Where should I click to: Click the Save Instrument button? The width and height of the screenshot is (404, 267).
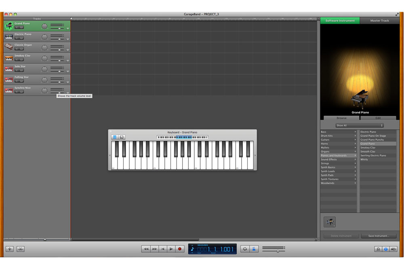pos(379,236)
